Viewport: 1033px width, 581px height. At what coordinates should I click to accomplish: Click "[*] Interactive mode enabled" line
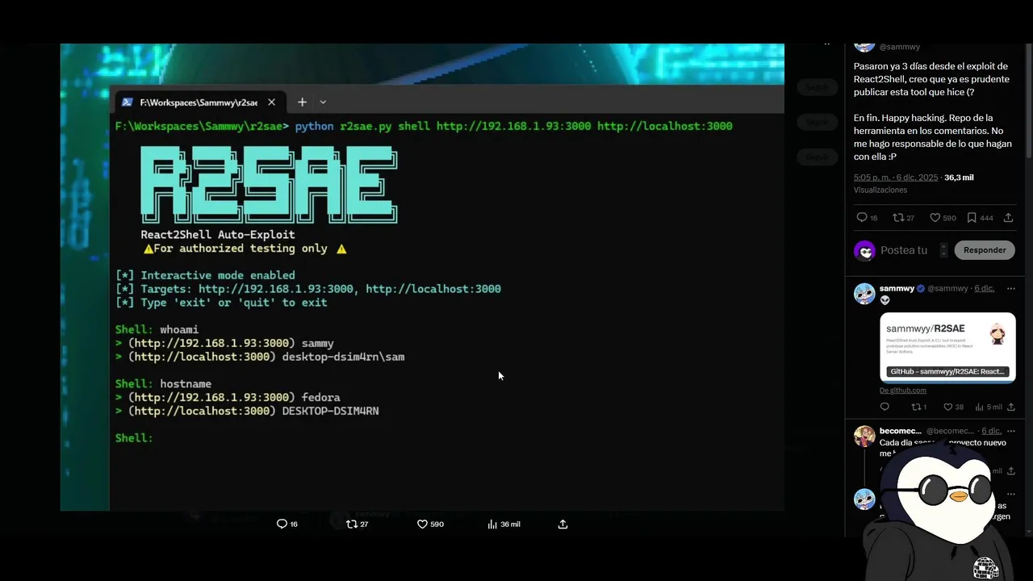(x=205, y=275)
